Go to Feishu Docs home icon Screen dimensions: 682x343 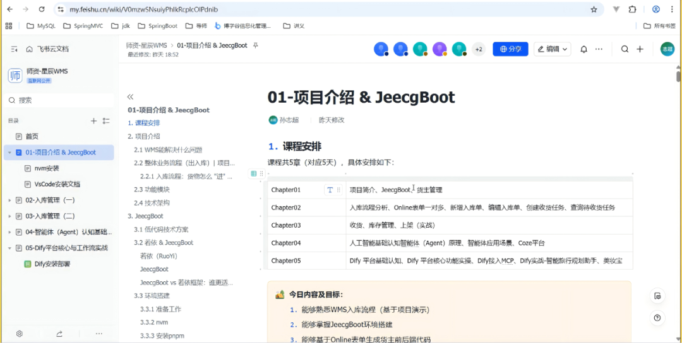(x=30, y=49)
